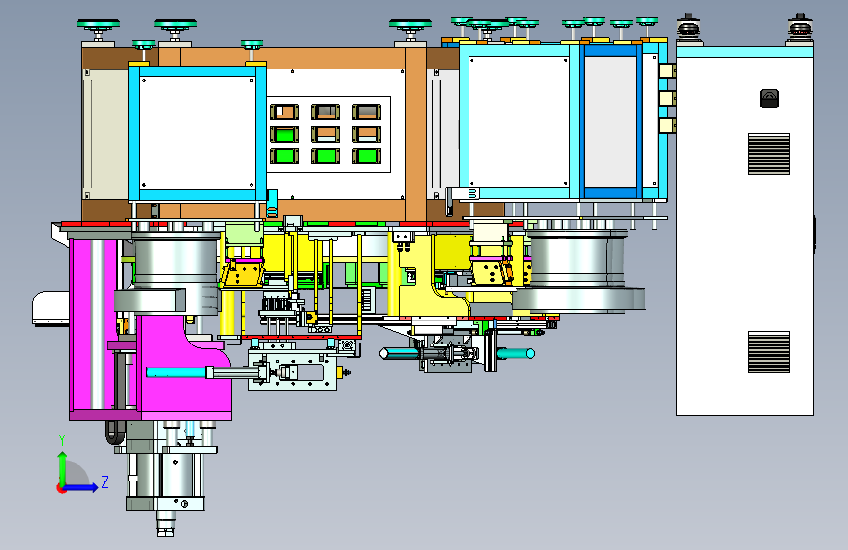
Task: Pick the center button of the nine-button panel
Action: click(325, 134)
